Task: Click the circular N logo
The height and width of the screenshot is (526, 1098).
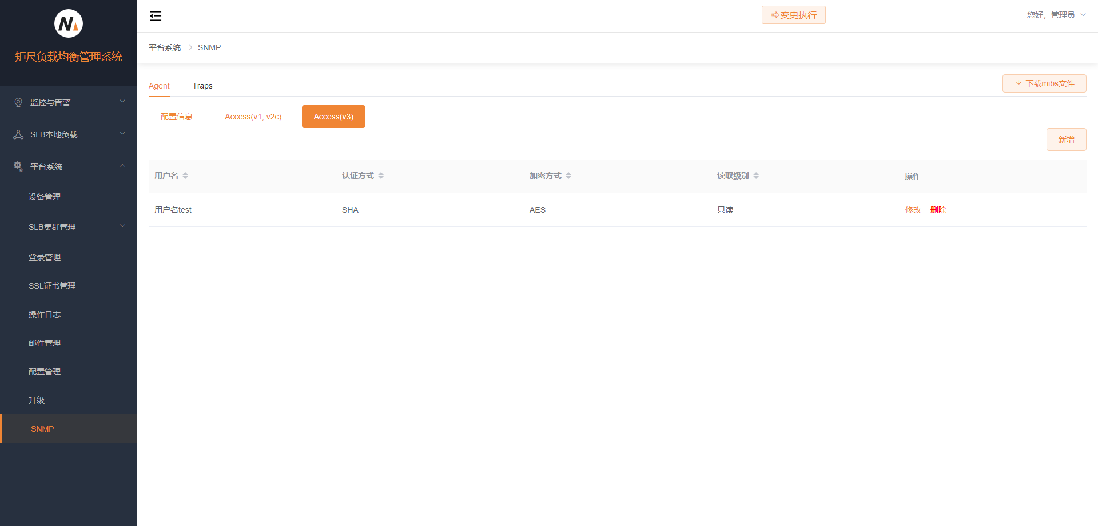Action: click(x=68, y=23)
